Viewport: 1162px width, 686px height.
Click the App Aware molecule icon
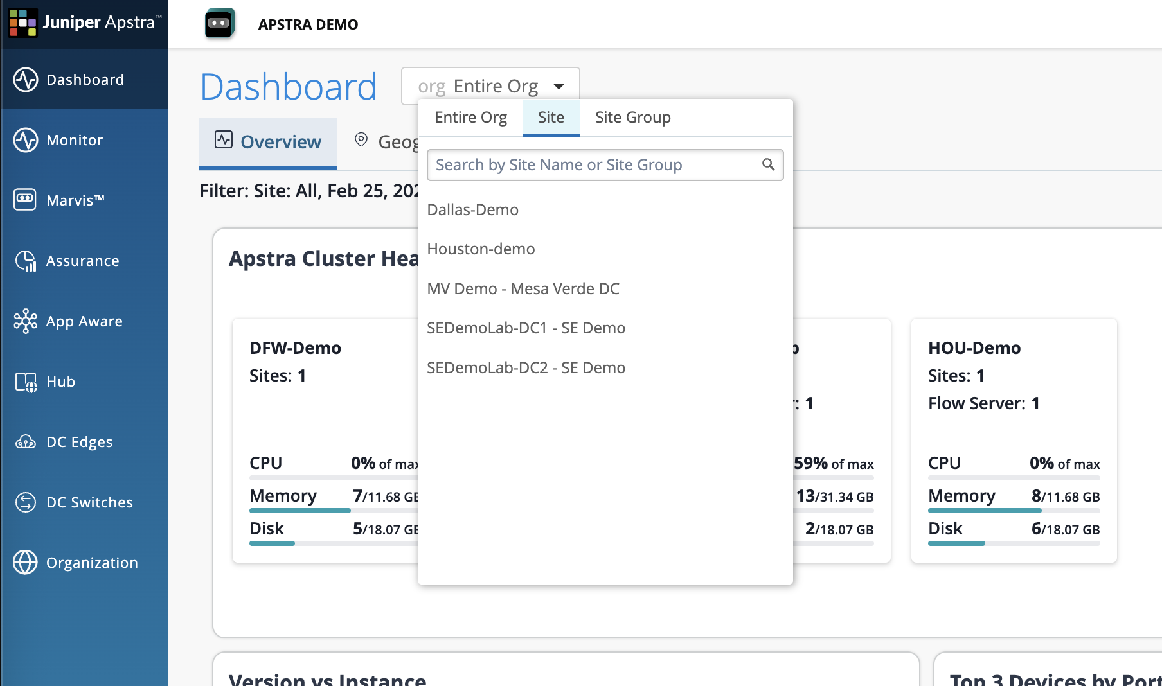[x=26, y=321]
